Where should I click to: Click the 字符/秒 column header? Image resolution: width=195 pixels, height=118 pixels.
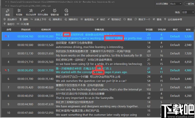[162, 30]
